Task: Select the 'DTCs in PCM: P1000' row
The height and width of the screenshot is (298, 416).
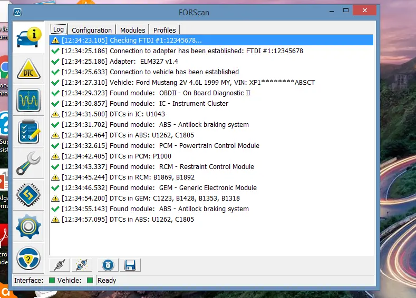Action: click(x=211, y=156)
